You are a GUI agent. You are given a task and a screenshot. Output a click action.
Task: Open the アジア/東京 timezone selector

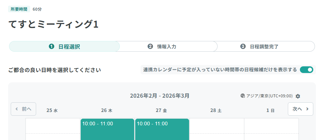coord(269,96)
